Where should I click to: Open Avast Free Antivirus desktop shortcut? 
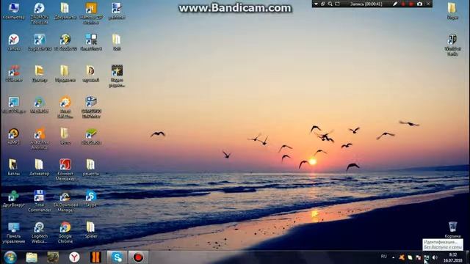pos(39,139)
